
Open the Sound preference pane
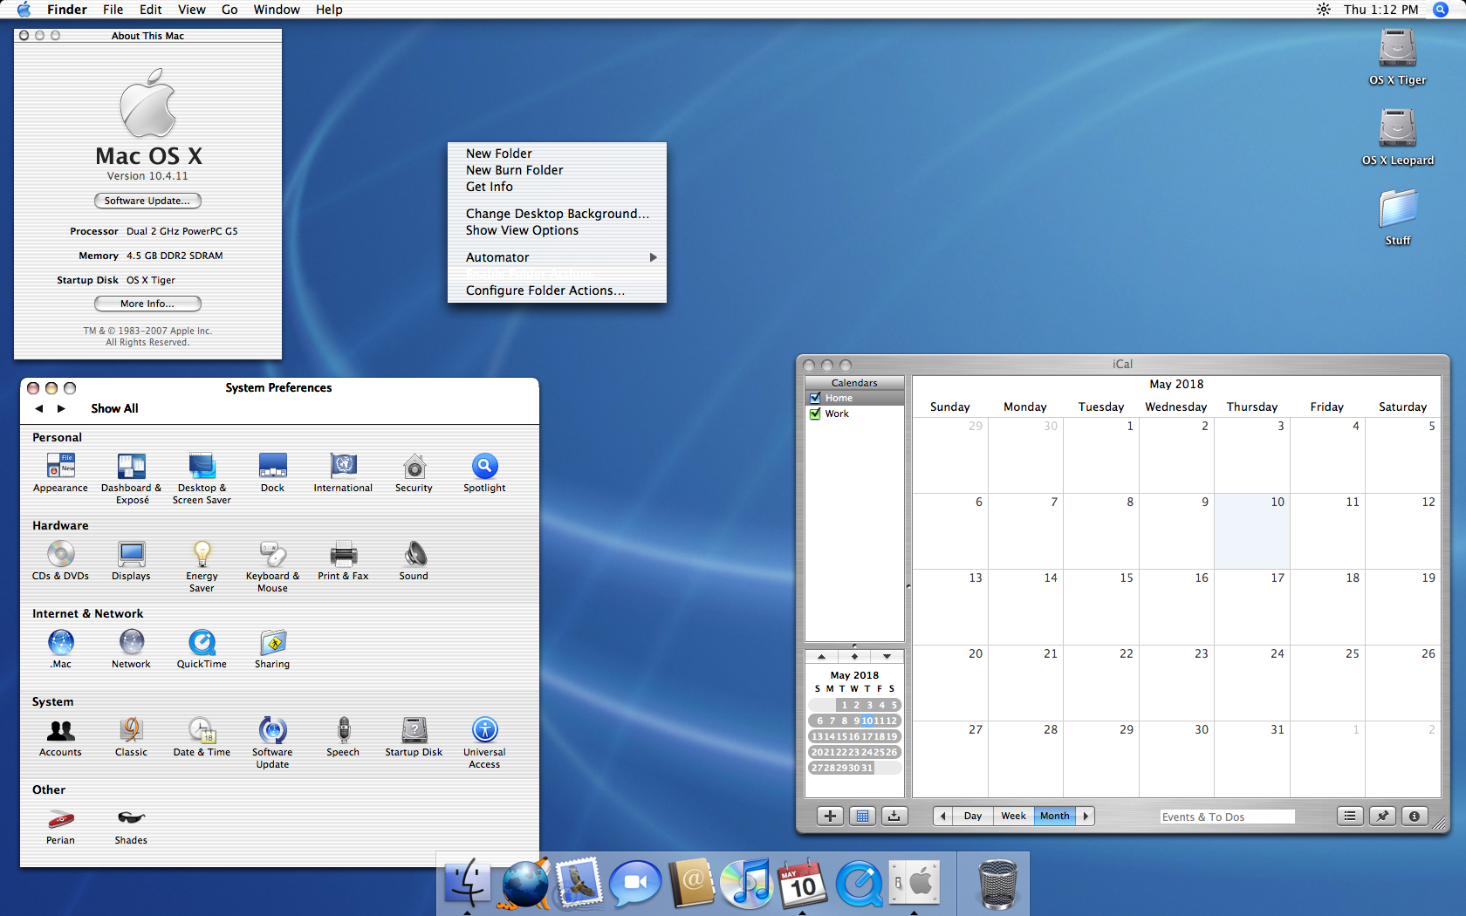coord(414,561)
